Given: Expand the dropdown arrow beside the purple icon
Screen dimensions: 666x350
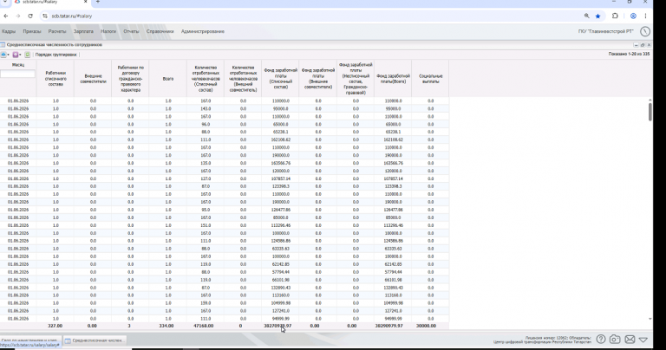Looking at the screenshot, I should click(20, 55).
